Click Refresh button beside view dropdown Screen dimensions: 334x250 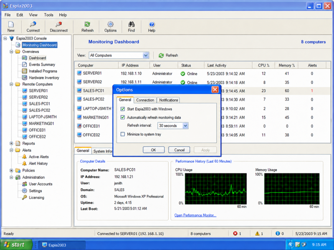point(168,55)
